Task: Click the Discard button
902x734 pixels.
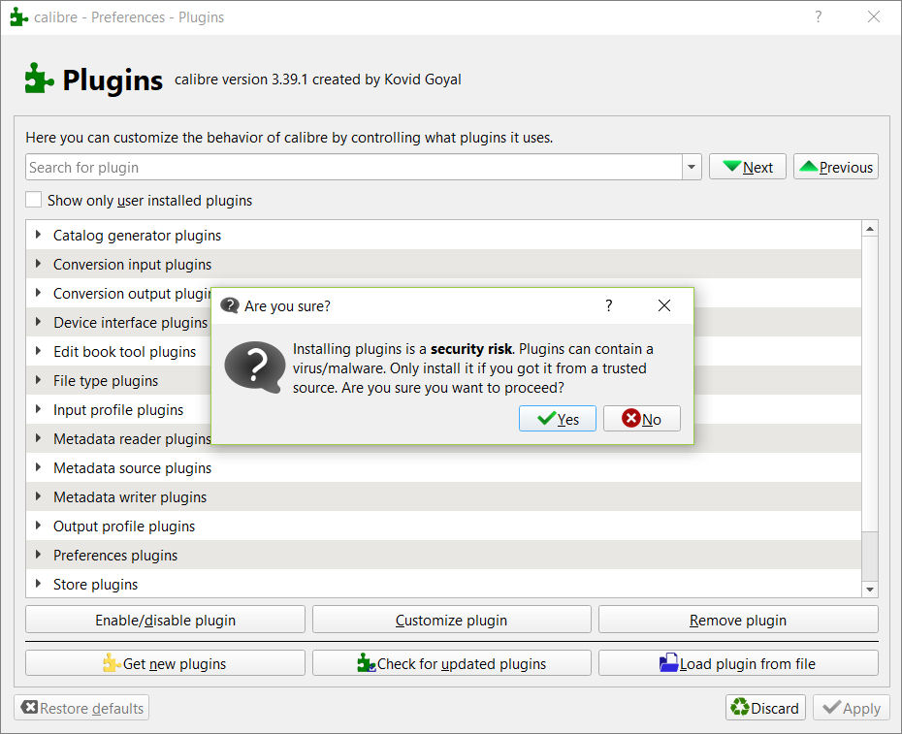Action: pyautogui.click(x=765, y=708)
